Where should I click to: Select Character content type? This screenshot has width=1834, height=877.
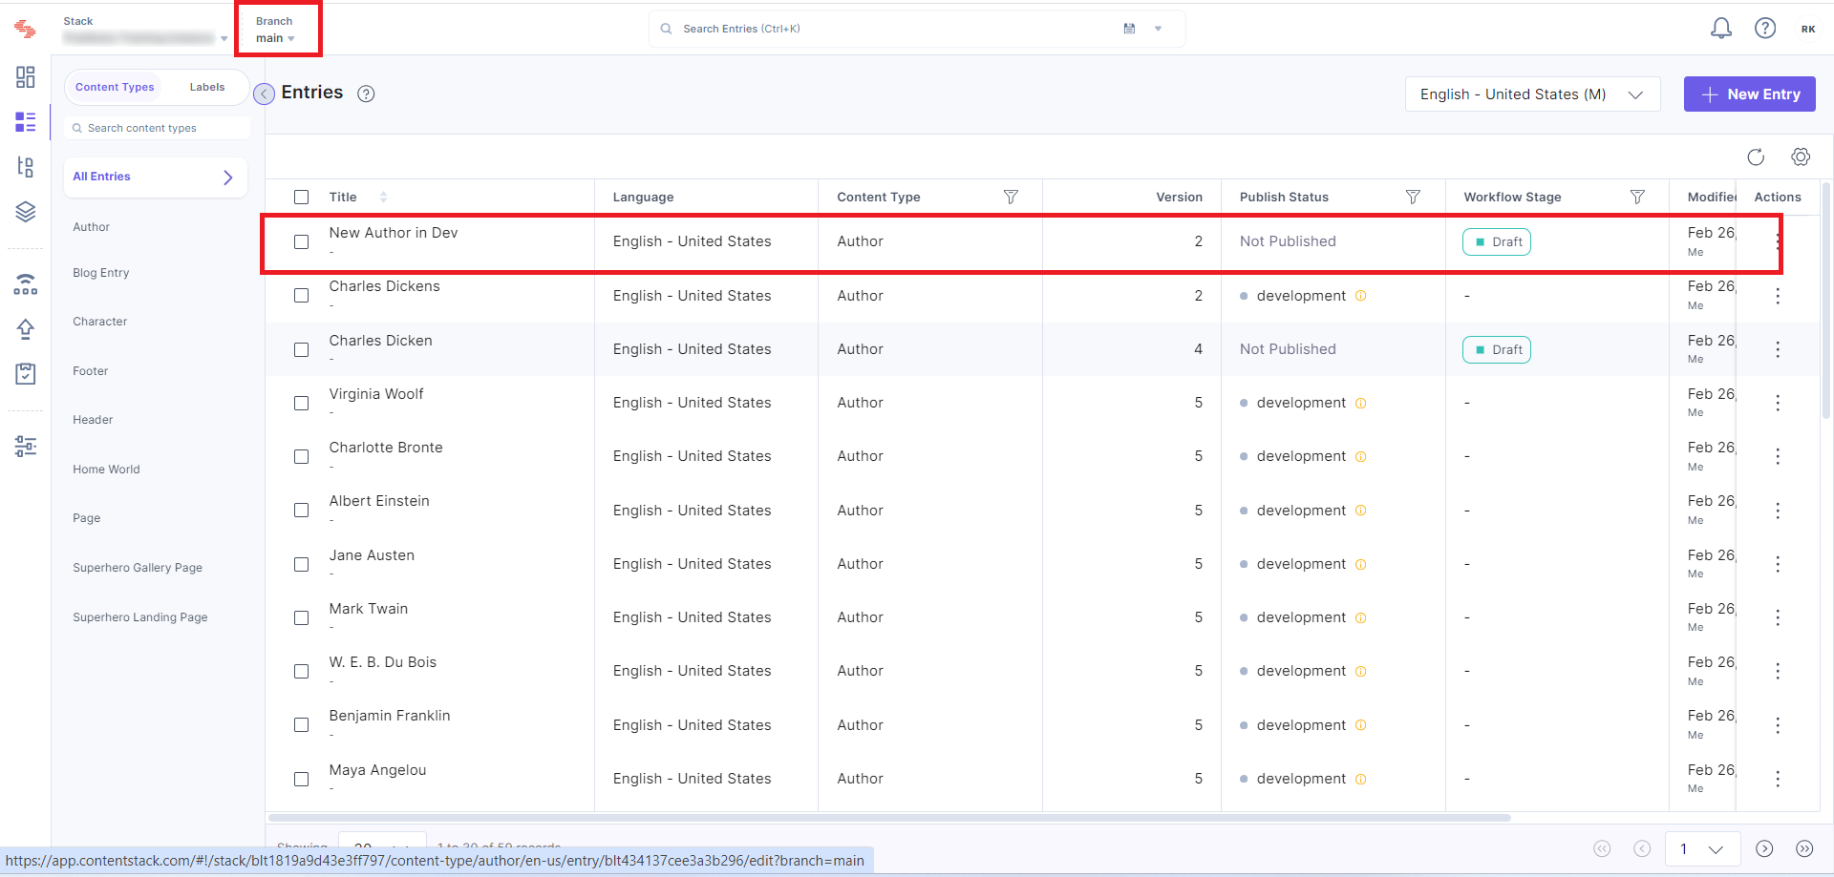(x=100, y=322)
